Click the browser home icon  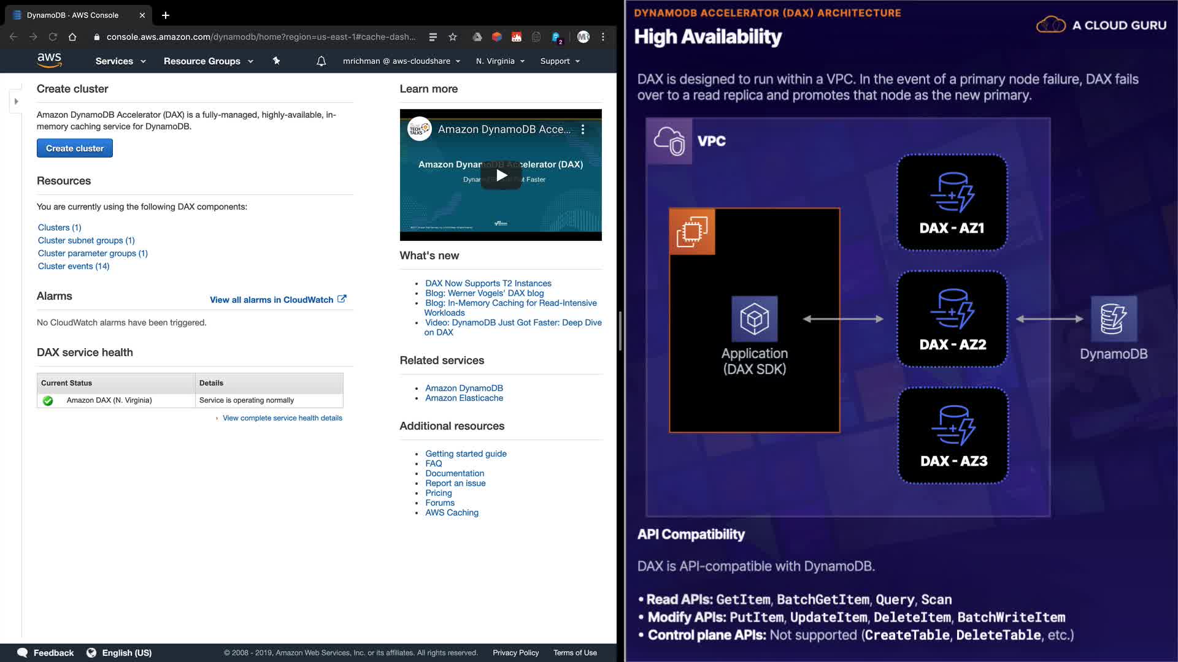[x=72, y=37]
